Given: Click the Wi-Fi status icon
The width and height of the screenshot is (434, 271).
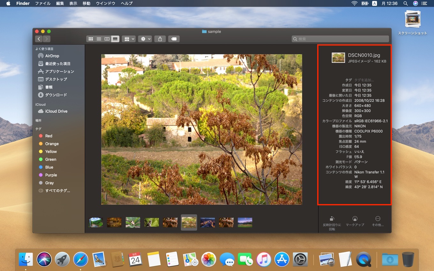Looking at the screenshot, I should pyautogui.click(x=354, y=3).
